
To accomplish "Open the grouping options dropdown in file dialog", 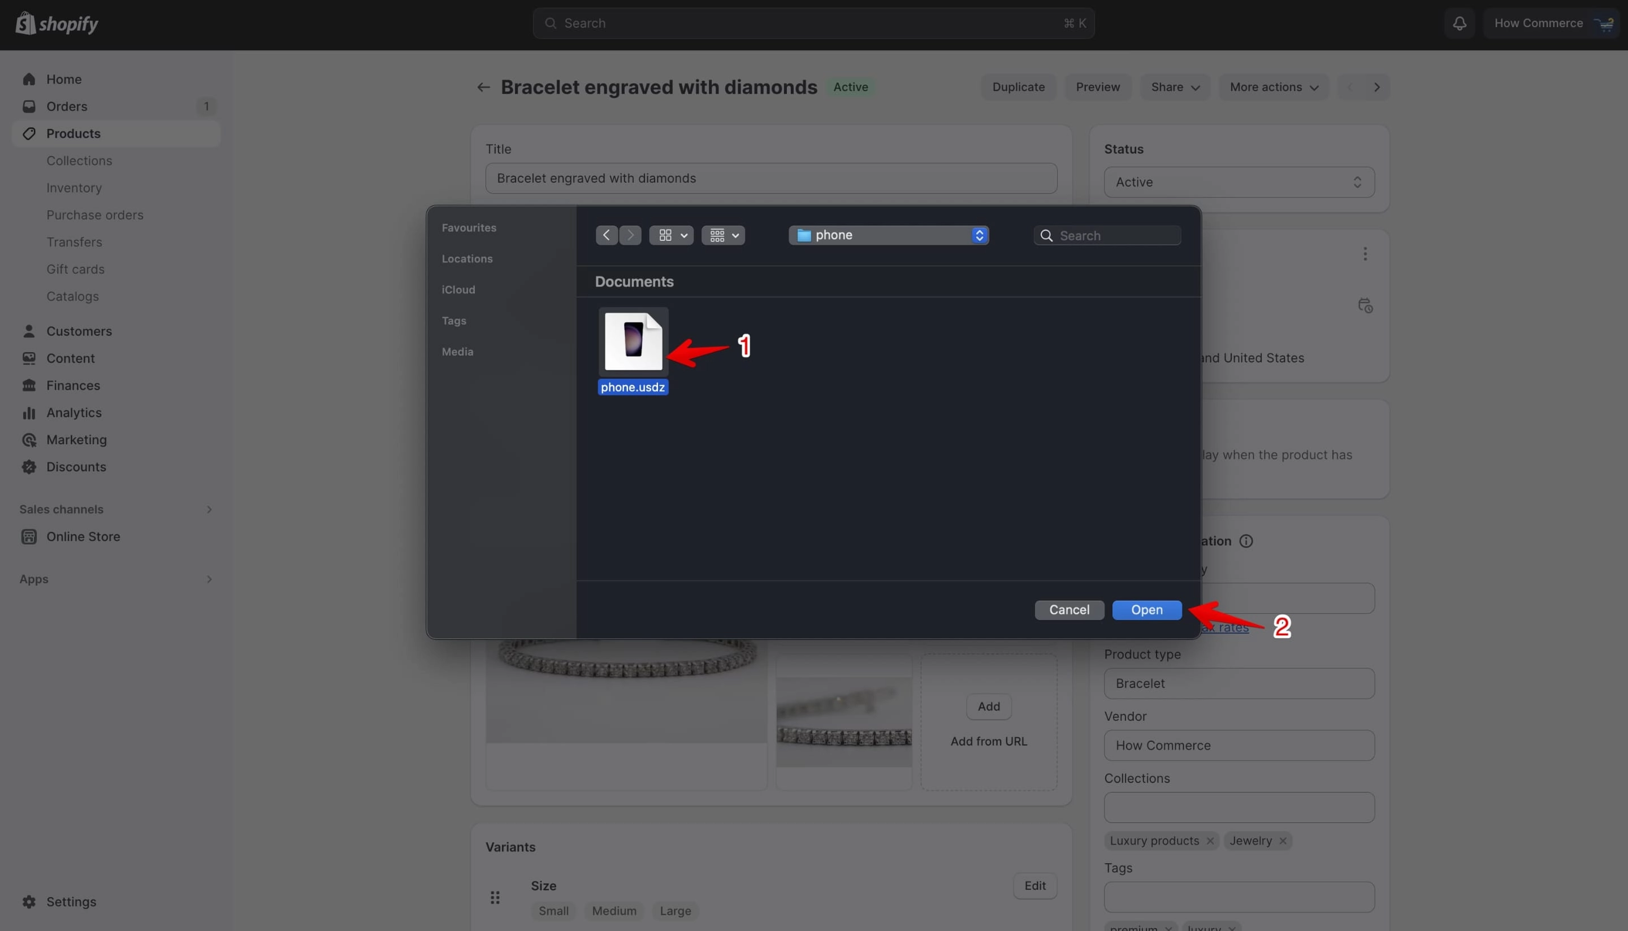I will 723,235.
